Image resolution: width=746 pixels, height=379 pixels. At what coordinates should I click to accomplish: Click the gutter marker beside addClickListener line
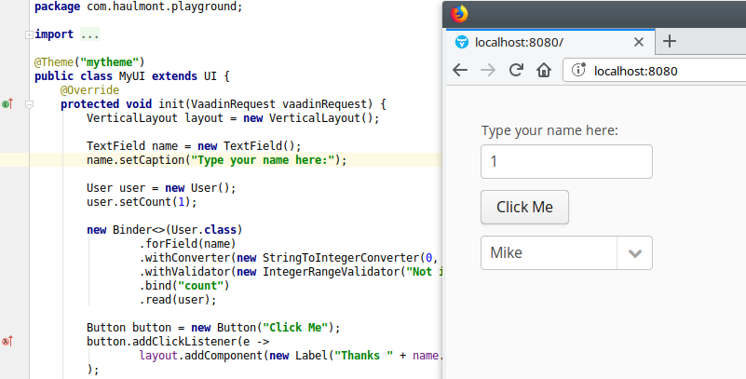[x=7, y=342]
